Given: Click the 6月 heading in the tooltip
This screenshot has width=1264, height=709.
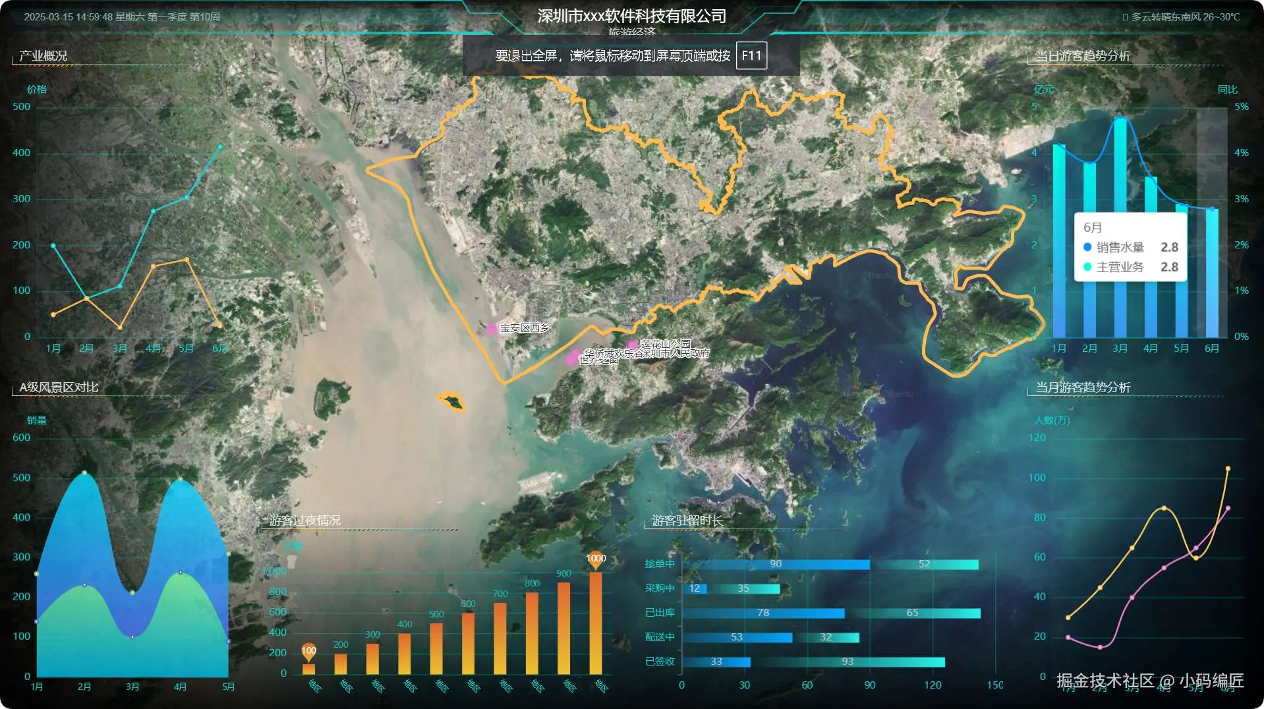Looking at the screenshot, I should pyautogui.click(x=1093, y=227).
